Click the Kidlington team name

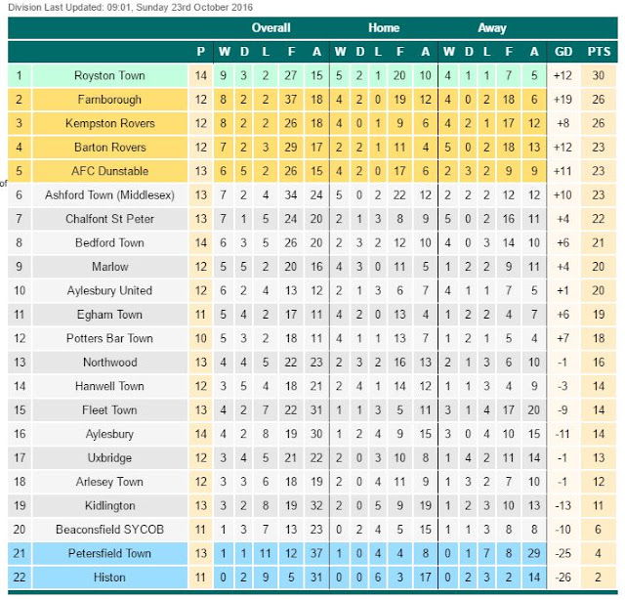point(109,505)
